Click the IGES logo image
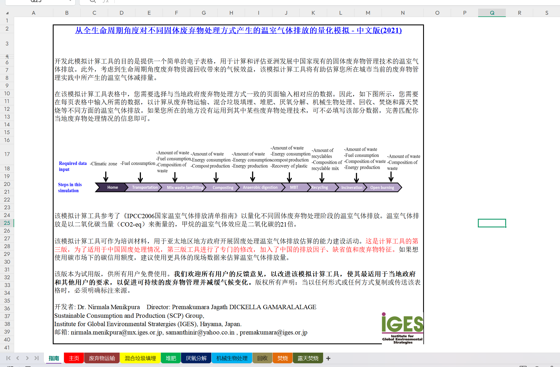The image size is (560, 367). pyautogui.click(x=402, y=328)
